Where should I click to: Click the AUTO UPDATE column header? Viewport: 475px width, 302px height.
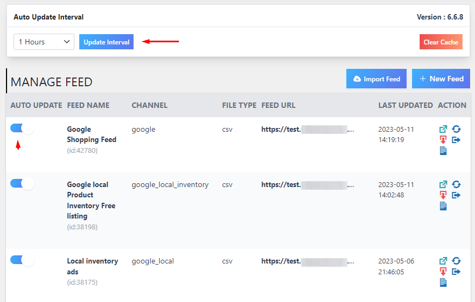(36, 105)
